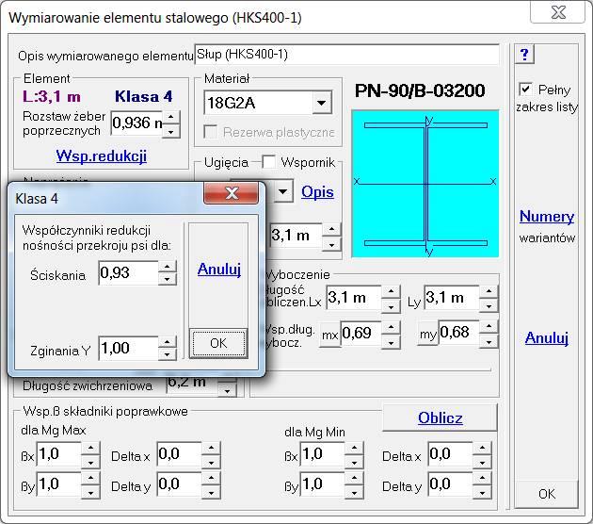Click Delta x field under dla Mg Min

451,453
